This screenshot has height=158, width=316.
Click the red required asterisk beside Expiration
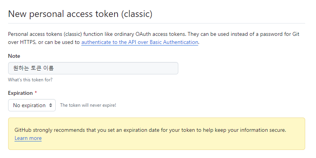[36, 93]
